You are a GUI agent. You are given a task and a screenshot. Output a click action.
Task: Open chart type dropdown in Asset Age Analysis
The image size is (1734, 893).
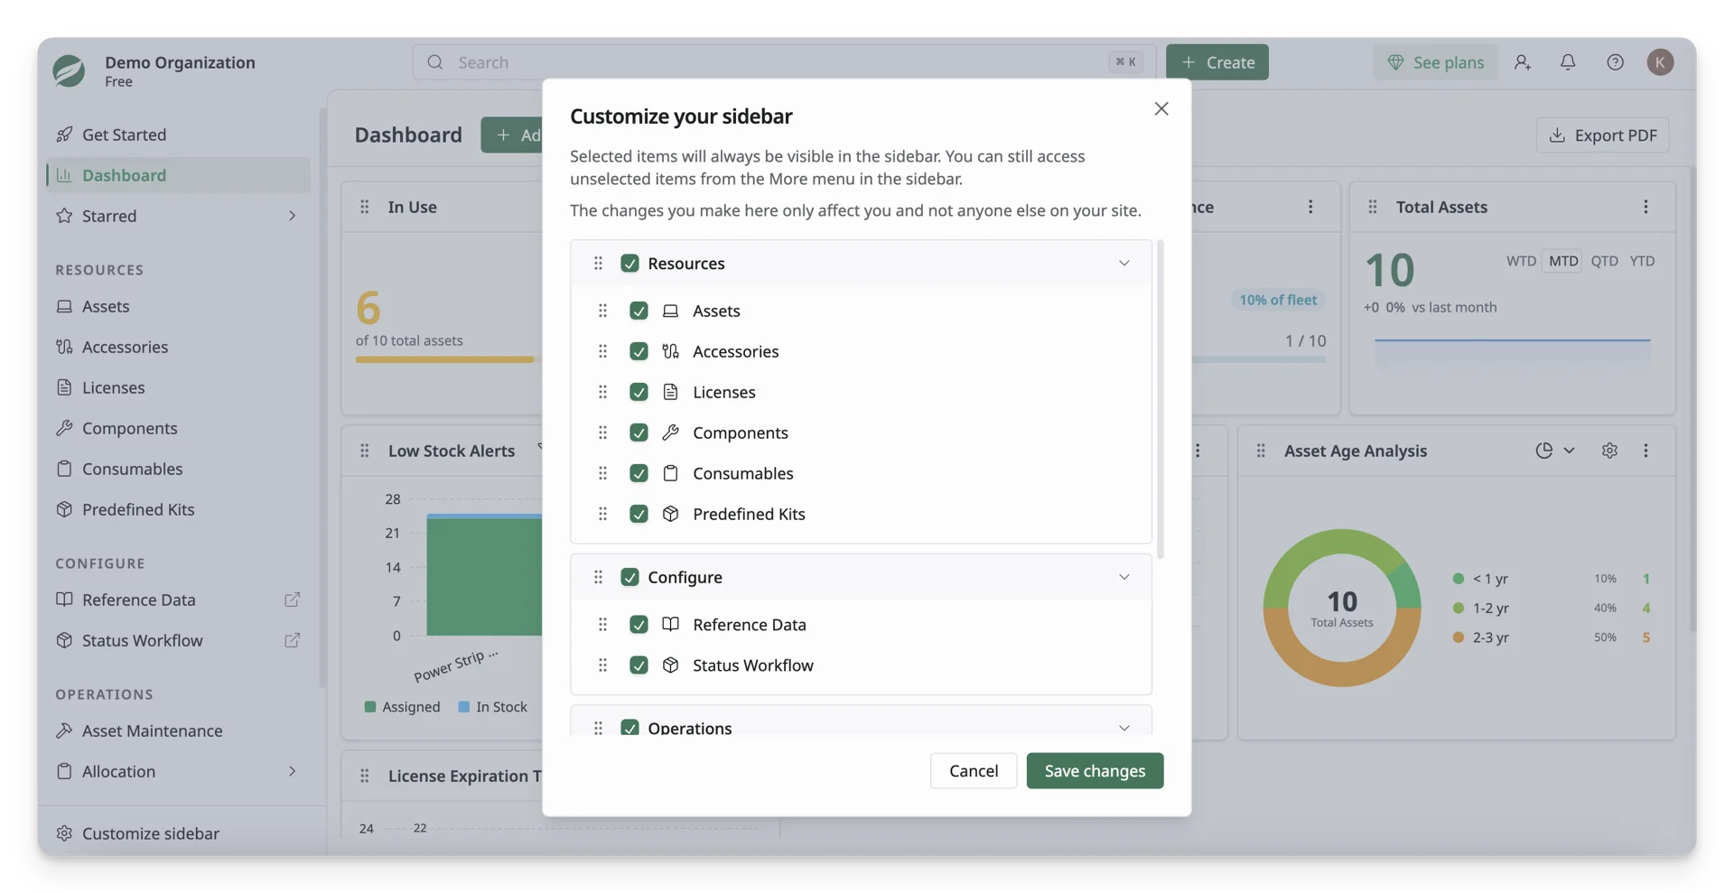click(1555, 451)
